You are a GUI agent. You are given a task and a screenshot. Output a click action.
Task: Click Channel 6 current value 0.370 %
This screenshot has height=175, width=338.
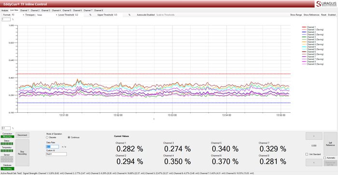point(225,162)
